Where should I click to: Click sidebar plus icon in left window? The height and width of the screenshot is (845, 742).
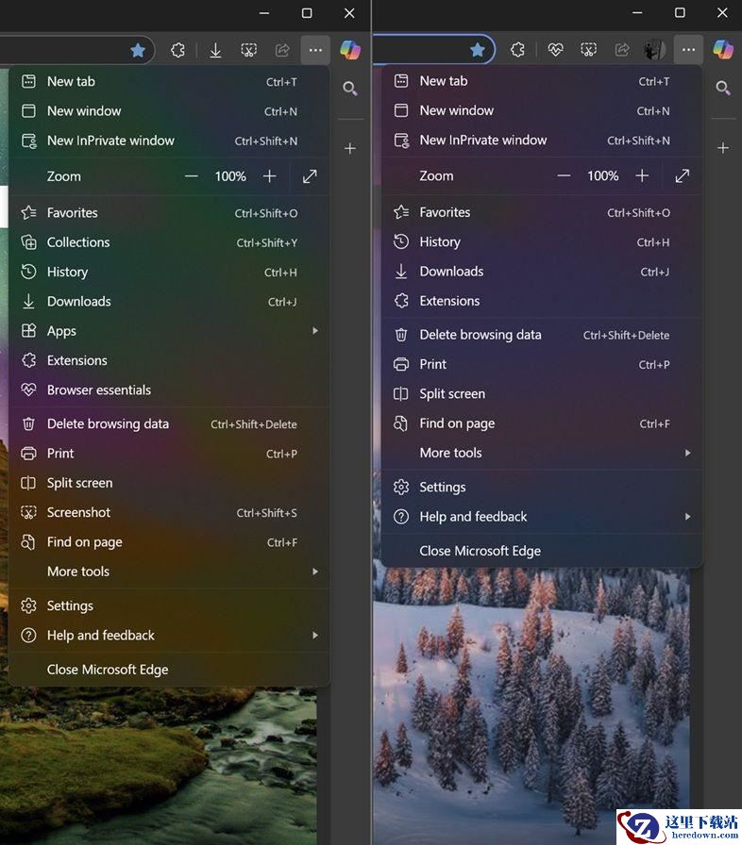click(350, 148)
